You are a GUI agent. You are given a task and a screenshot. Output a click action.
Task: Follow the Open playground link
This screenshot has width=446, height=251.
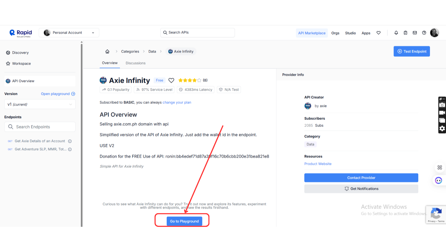pyautogui.click(x=58, y=94)
